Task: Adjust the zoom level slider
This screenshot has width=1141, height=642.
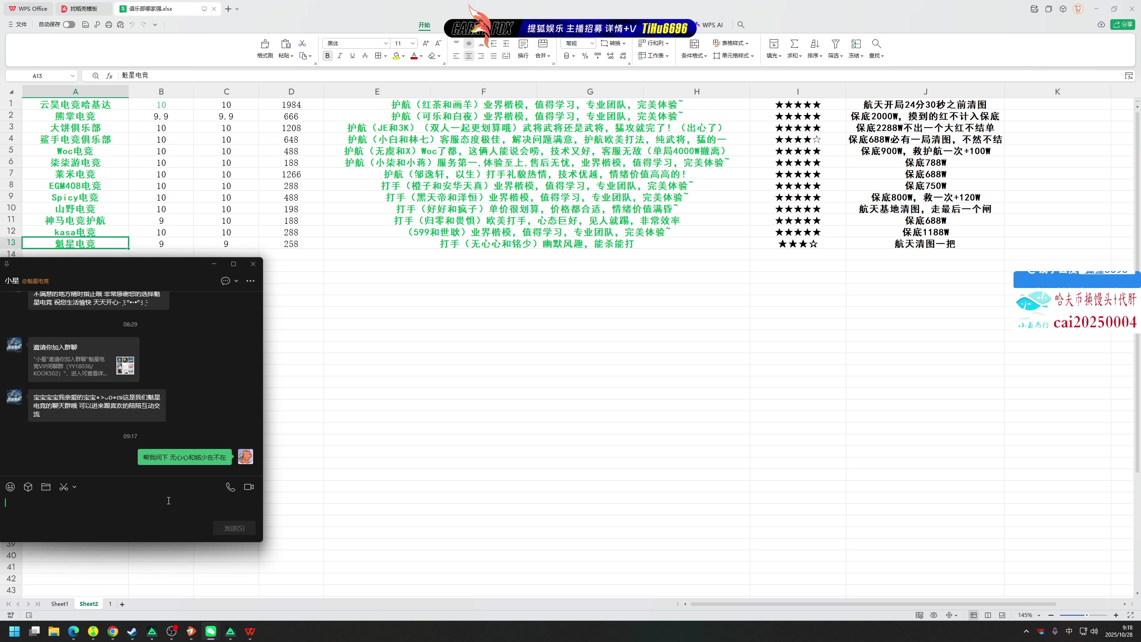Action: click(1086, 615)
